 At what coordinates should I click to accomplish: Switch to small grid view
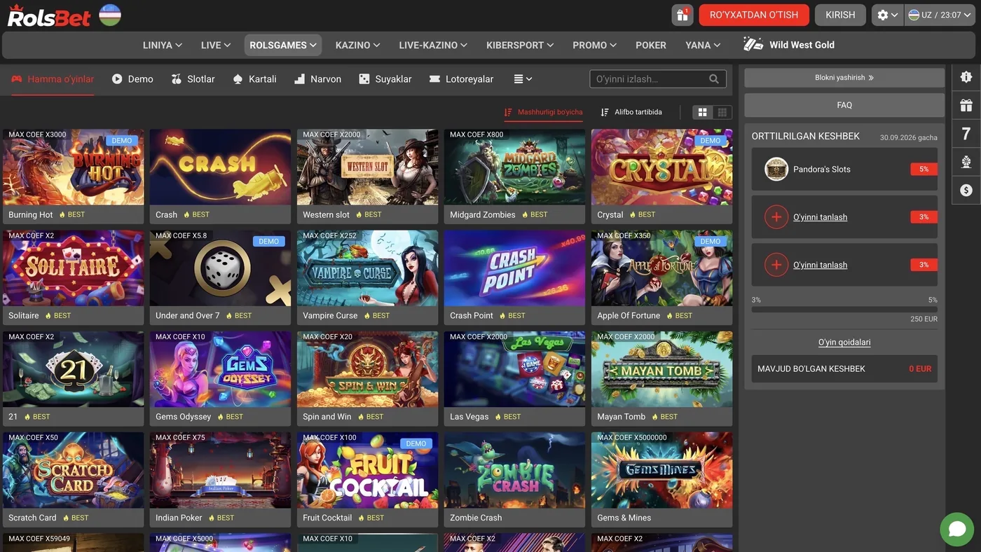(722, 112)
